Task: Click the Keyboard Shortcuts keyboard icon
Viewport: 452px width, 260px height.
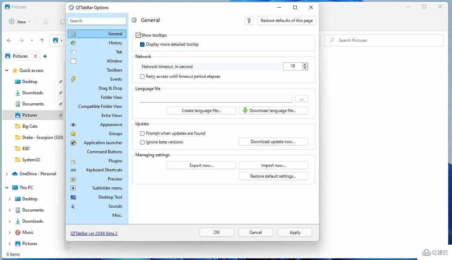Action: (x=73, y=170)
